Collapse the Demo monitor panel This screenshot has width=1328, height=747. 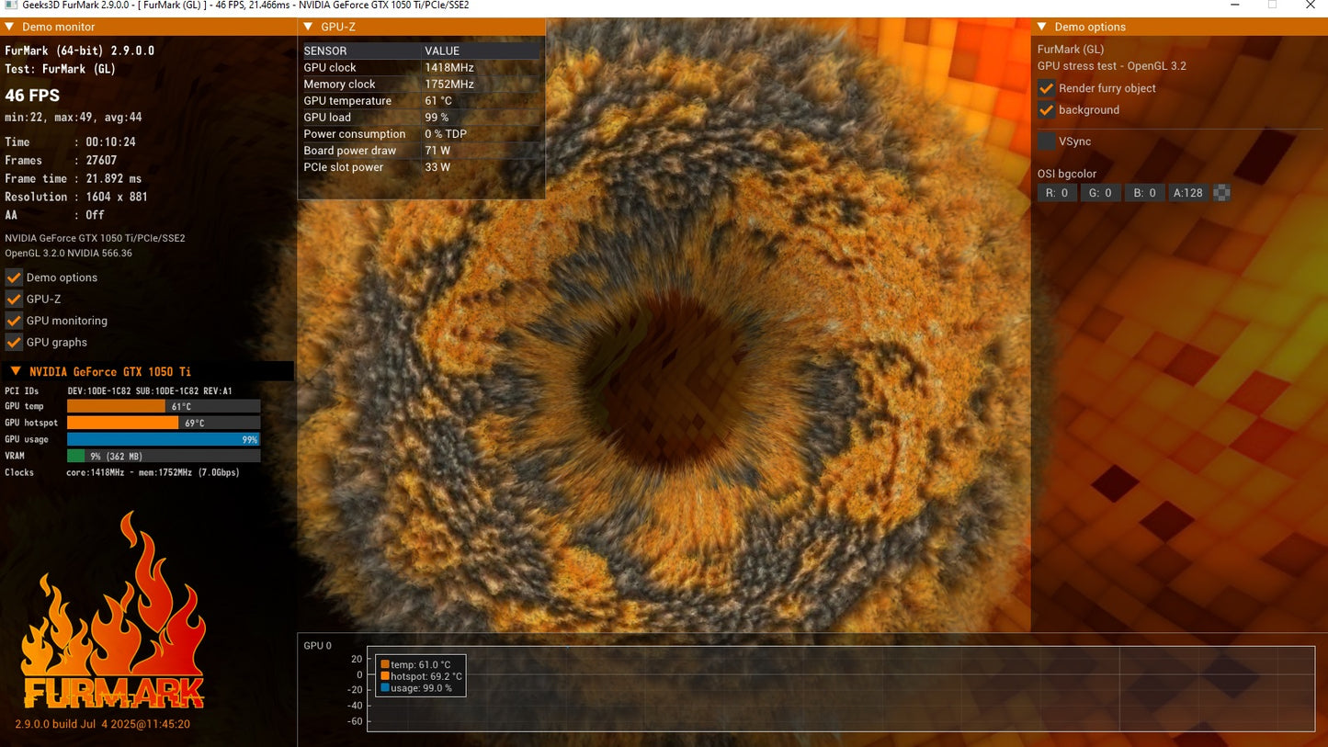(x=9, y=27)
